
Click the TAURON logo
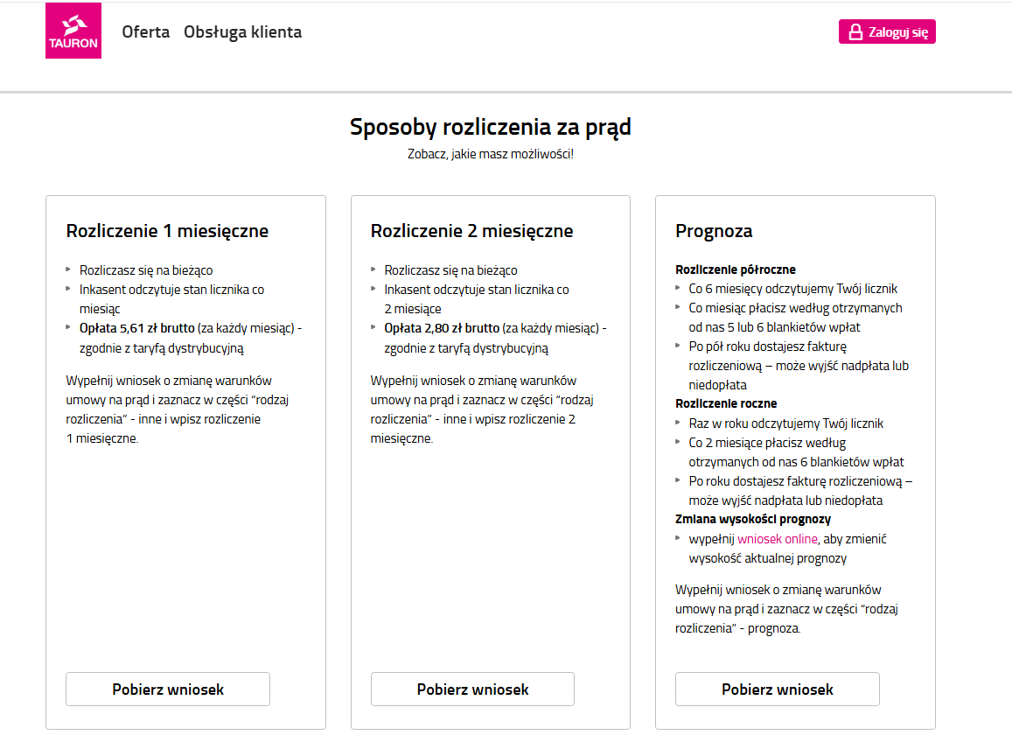(x=73, y=31)
